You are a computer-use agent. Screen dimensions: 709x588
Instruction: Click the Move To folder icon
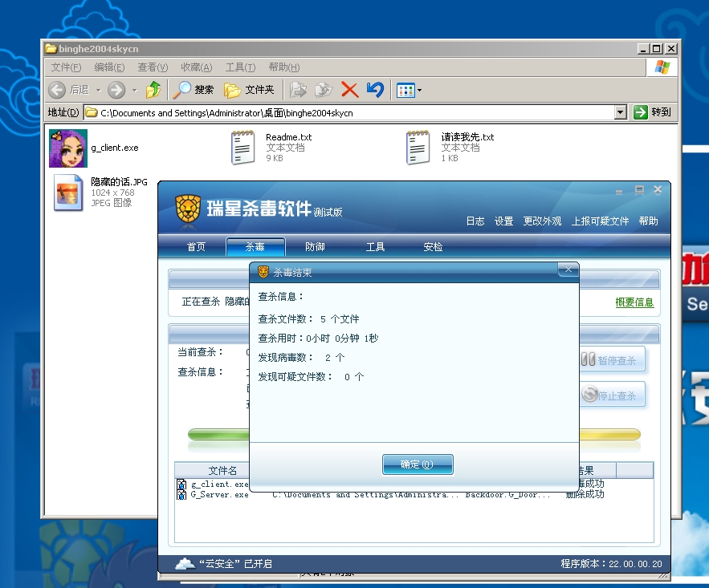(x=298, y=90)
